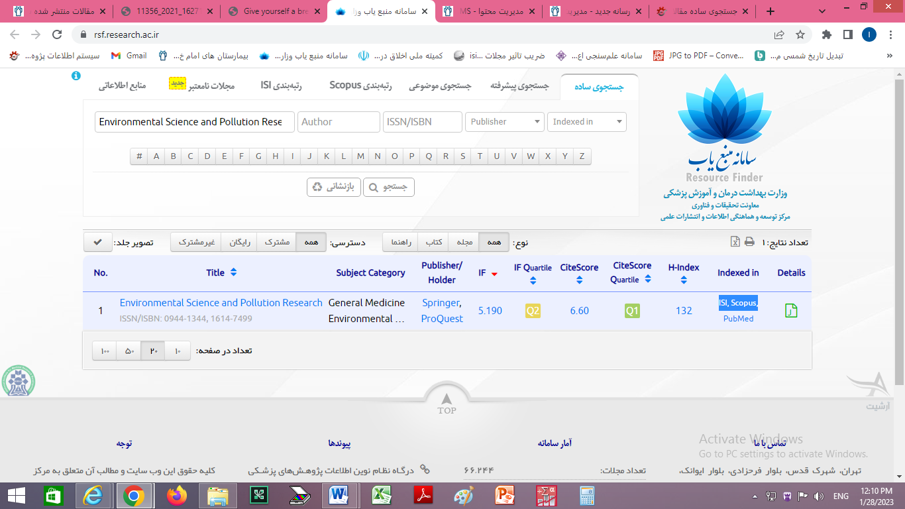This screenshot has width=905, height=509.
Task: Open the Springer publisher link
Action: pyautogui.click(x=441, y=303)
